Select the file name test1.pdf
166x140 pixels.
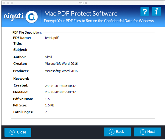click(x=52, y=38)
